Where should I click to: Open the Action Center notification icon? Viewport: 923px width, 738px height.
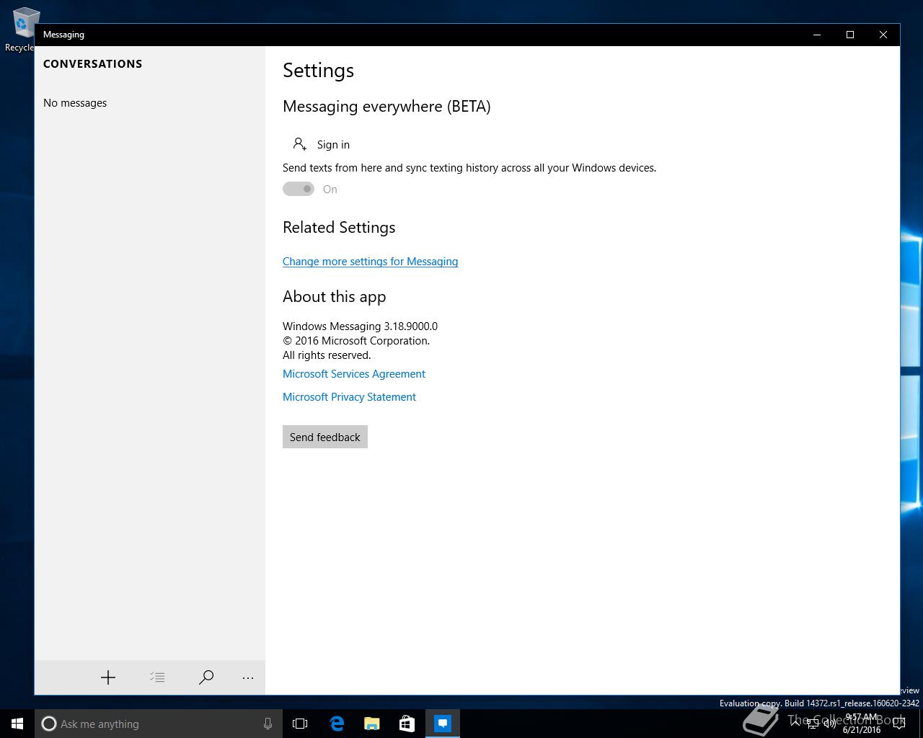[x=898, y=724]
